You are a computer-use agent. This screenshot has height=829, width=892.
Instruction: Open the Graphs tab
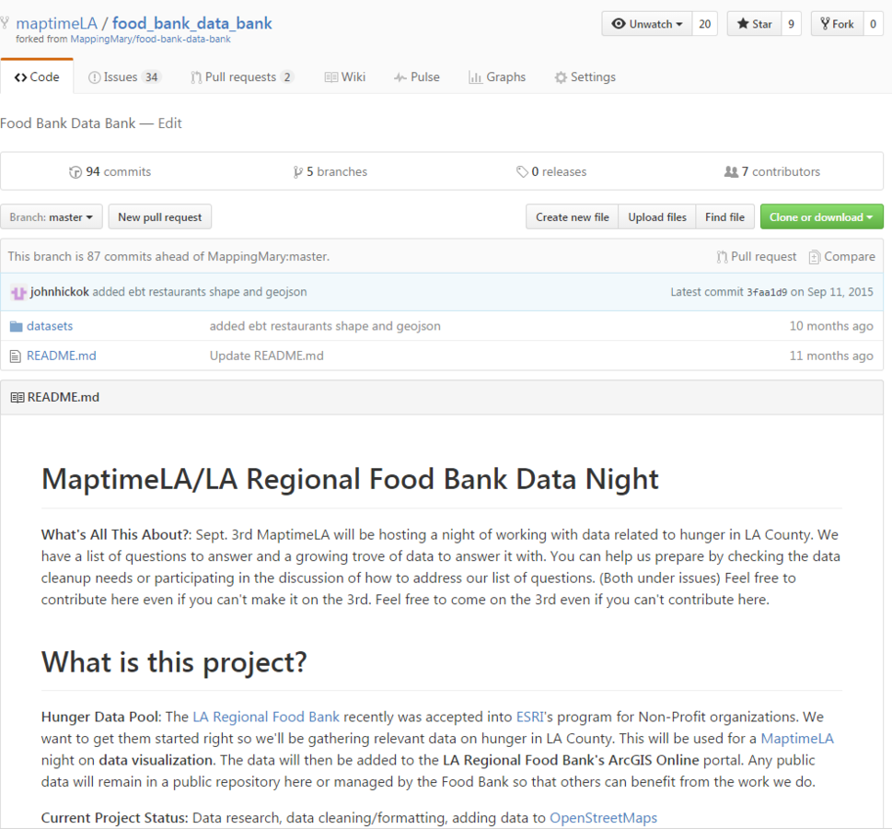[497, 77]
